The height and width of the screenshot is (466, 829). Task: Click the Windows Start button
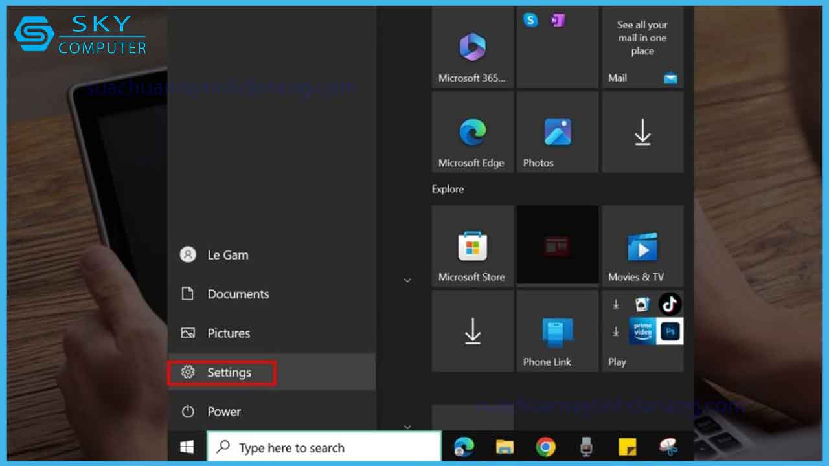pyautogui.click(x=187, y=447)
